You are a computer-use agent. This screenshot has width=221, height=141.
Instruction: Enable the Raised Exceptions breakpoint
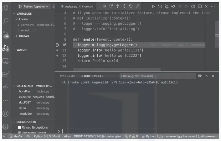pyautogui.click(x=19, y=127)
